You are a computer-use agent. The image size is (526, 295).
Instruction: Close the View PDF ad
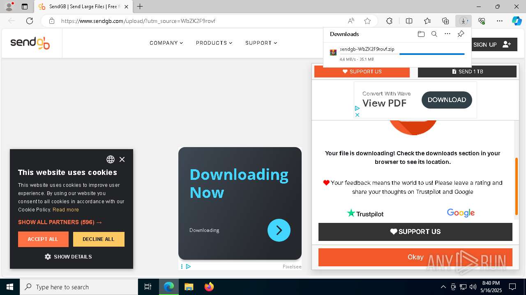[357, 115]
